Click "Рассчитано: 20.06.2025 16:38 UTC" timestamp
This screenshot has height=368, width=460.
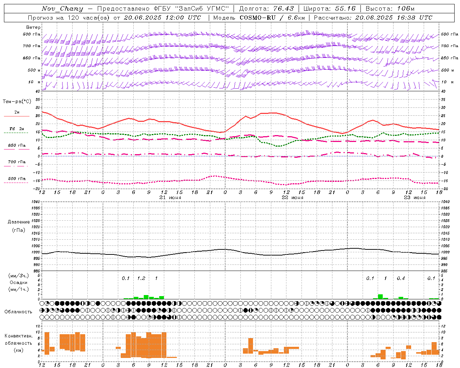(373, 18)
